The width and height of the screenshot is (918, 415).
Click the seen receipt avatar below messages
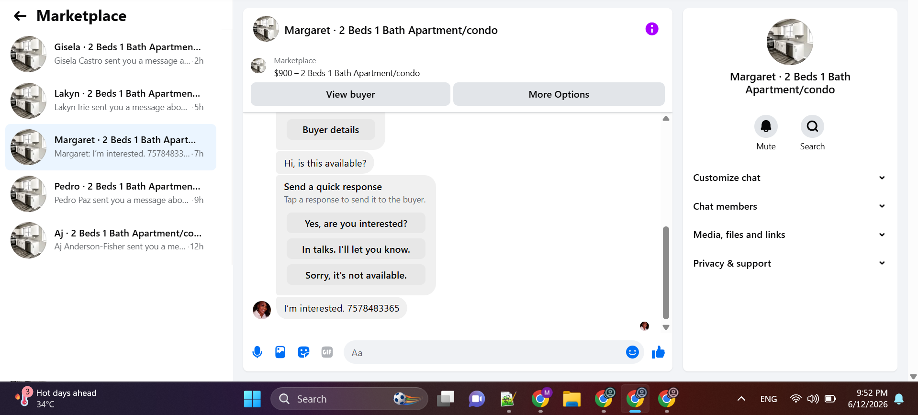[644, 326]
